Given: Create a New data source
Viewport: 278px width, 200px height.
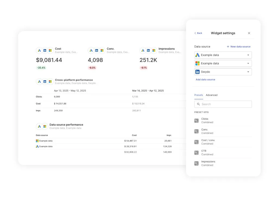Looking at the screenshot, I should tap(239, 47).
